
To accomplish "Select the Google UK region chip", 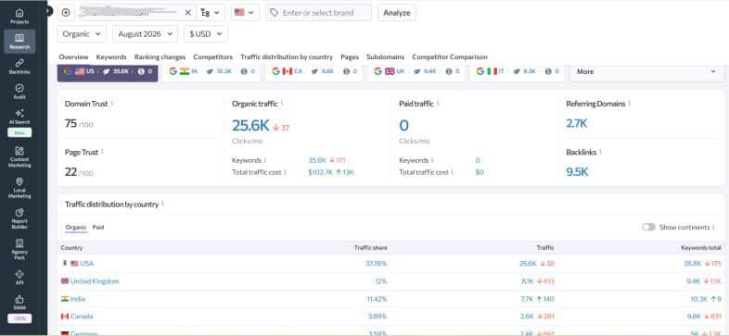I will (x=416, y=72).
